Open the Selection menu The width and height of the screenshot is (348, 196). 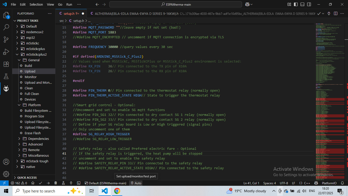click(36, 4)
